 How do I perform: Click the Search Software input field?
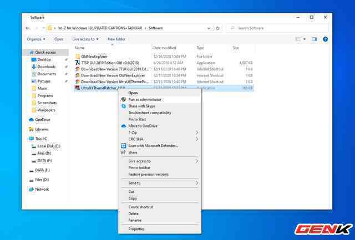click(x=277, y=28)
